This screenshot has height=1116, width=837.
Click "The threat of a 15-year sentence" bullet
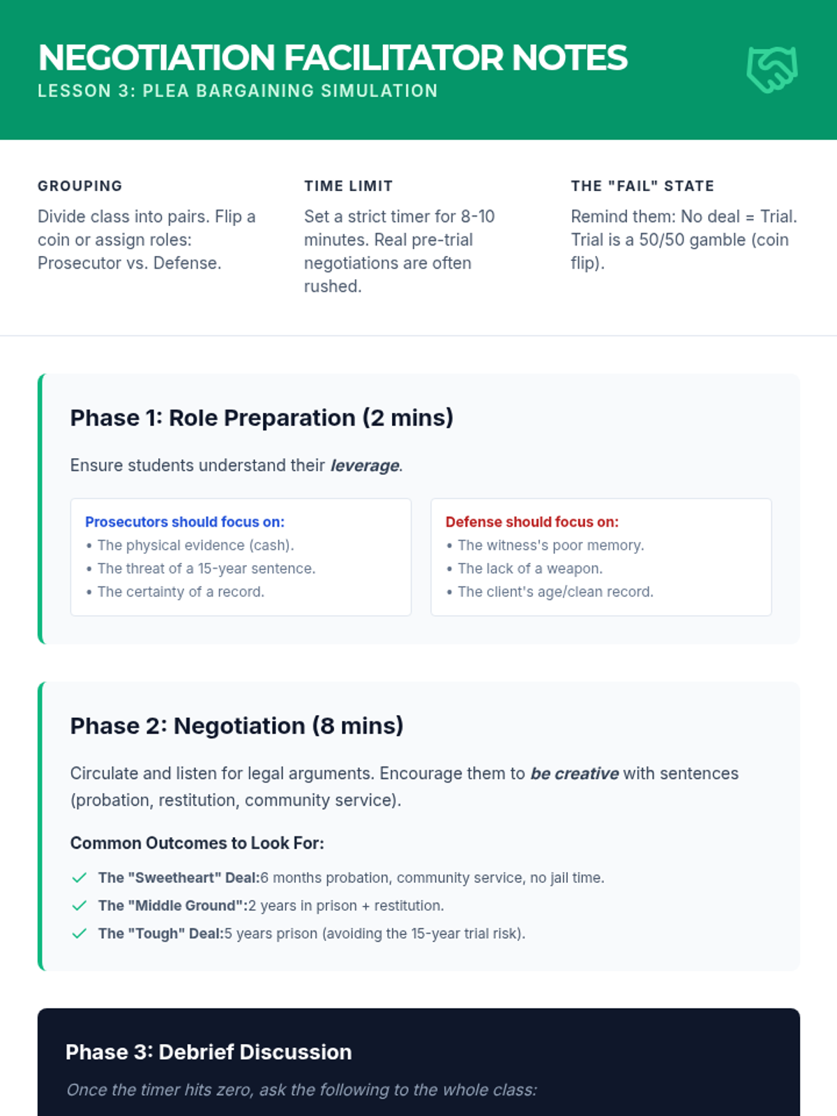pos(206,568)
